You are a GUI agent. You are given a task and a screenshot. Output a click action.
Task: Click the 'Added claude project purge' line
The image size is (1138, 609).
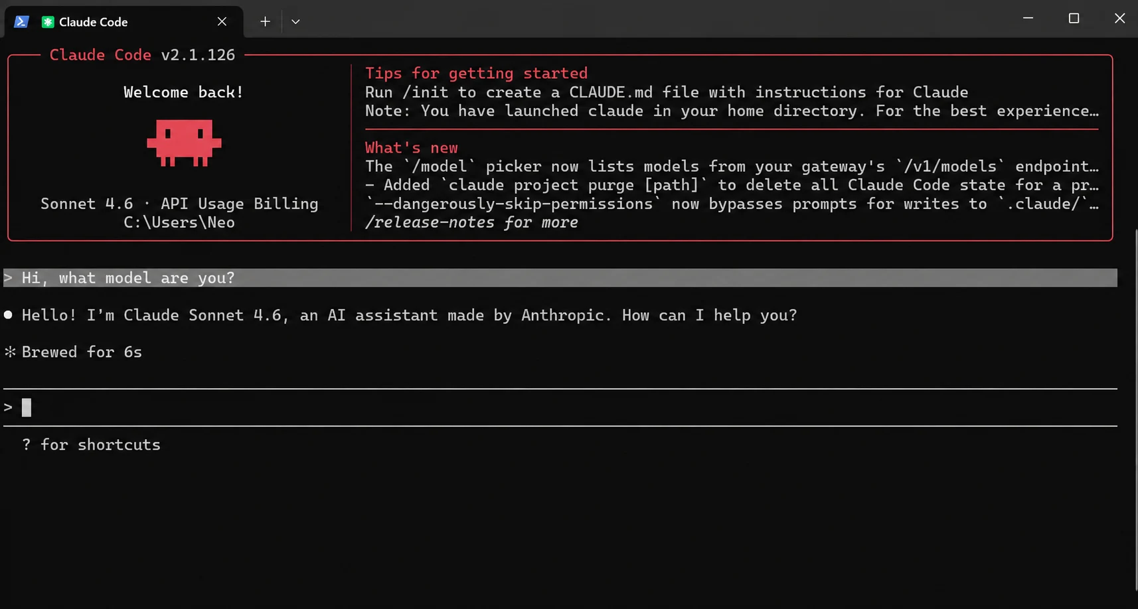point(732,185)
